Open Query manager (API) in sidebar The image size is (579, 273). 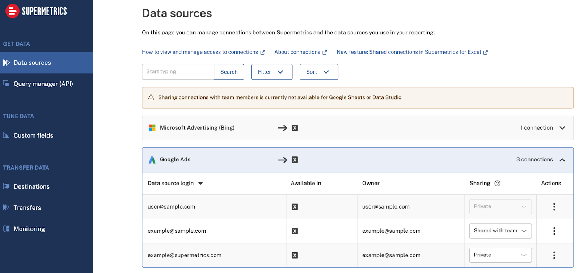click(x=43, y=84)
